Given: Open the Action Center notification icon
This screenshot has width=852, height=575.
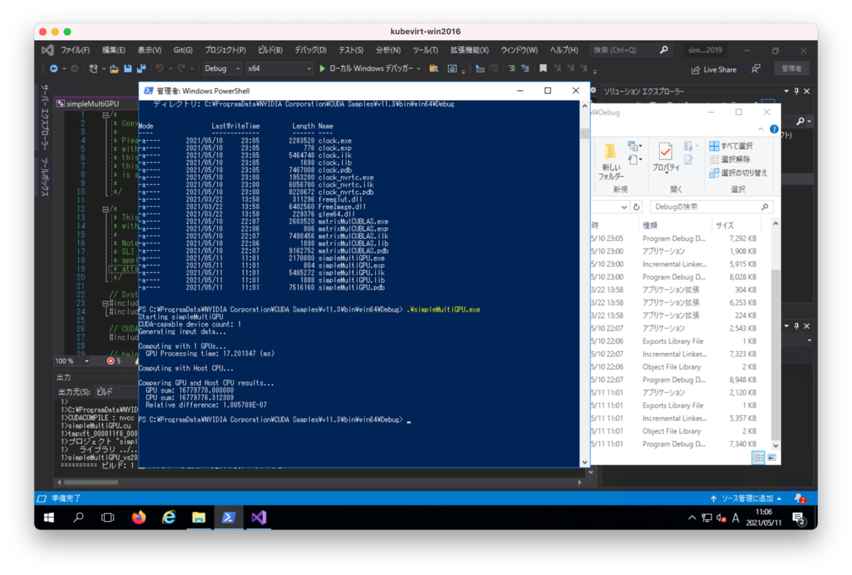Looking at the screenshot, I should tap(799, 518).
